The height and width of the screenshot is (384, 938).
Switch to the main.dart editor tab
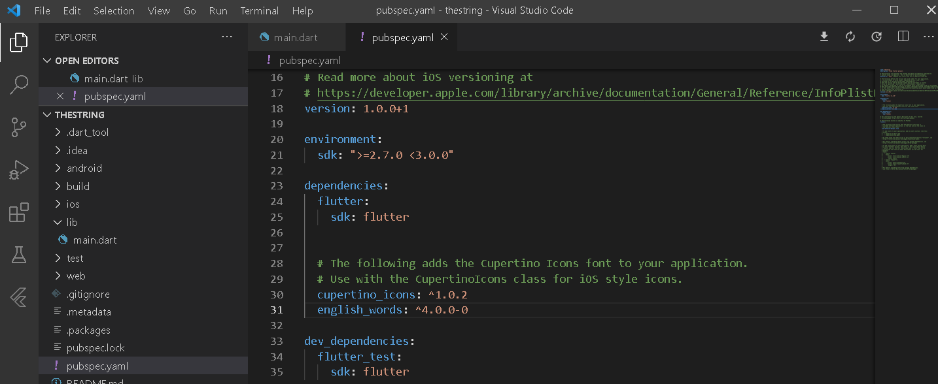[x=297, y=37]
